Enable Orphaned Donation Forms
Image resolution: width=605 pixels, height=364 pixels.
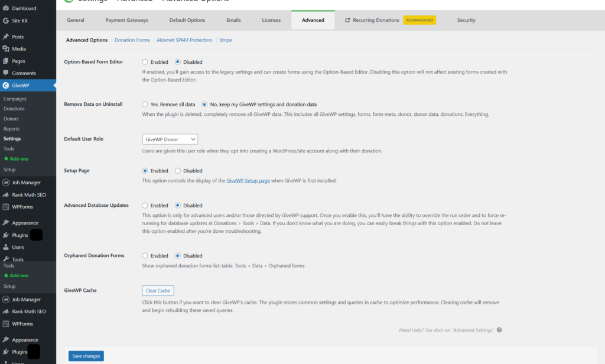coord(145,255)
